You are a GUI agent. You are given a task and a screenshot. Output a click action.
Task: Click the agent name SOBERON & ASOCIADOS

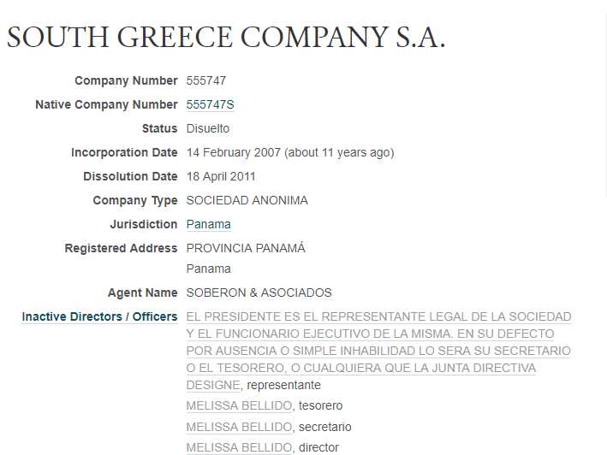259,292
